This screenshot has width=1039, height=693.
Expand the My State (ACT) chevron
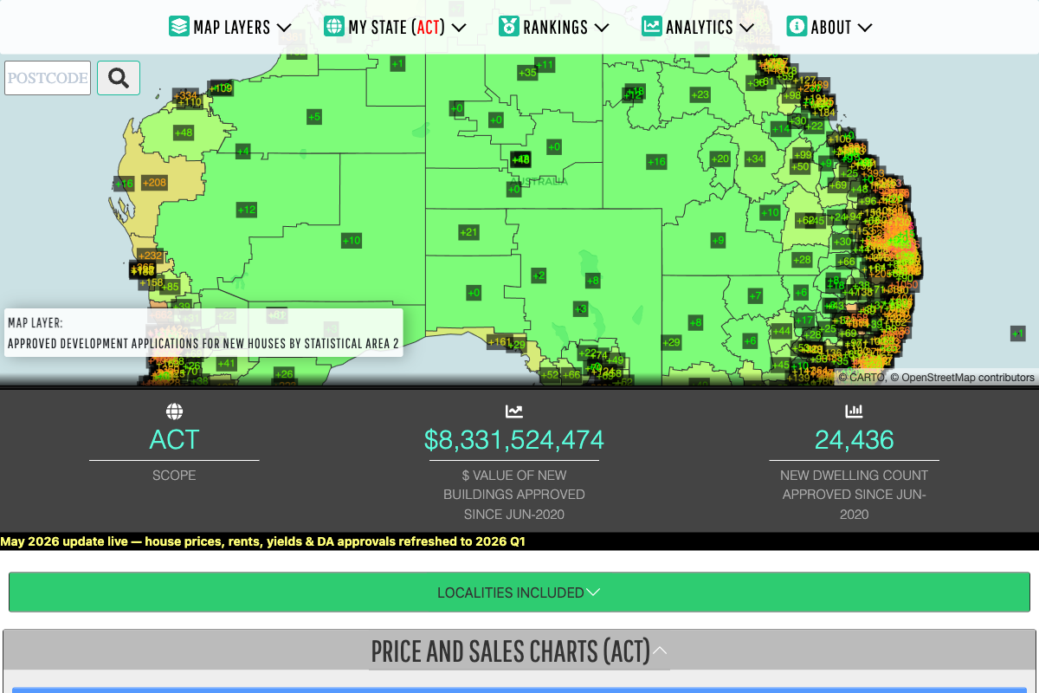point(459,28)
